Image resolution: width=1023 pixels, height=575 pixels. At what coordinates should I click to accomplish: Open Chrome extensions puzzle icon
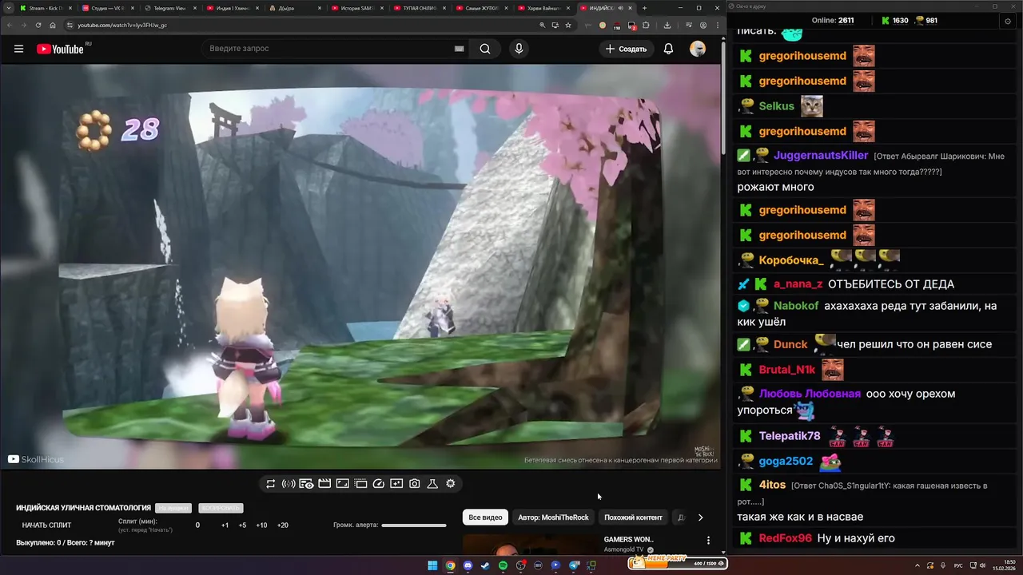pyautogui.click(x=646, y=25)
